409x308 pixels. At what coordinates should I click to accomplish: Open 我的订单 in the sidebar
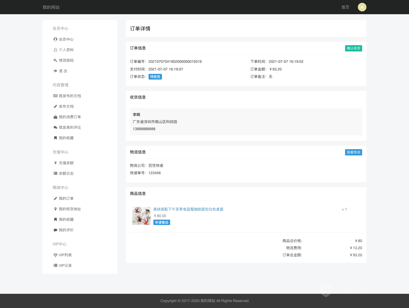click(x=66, y=198)
